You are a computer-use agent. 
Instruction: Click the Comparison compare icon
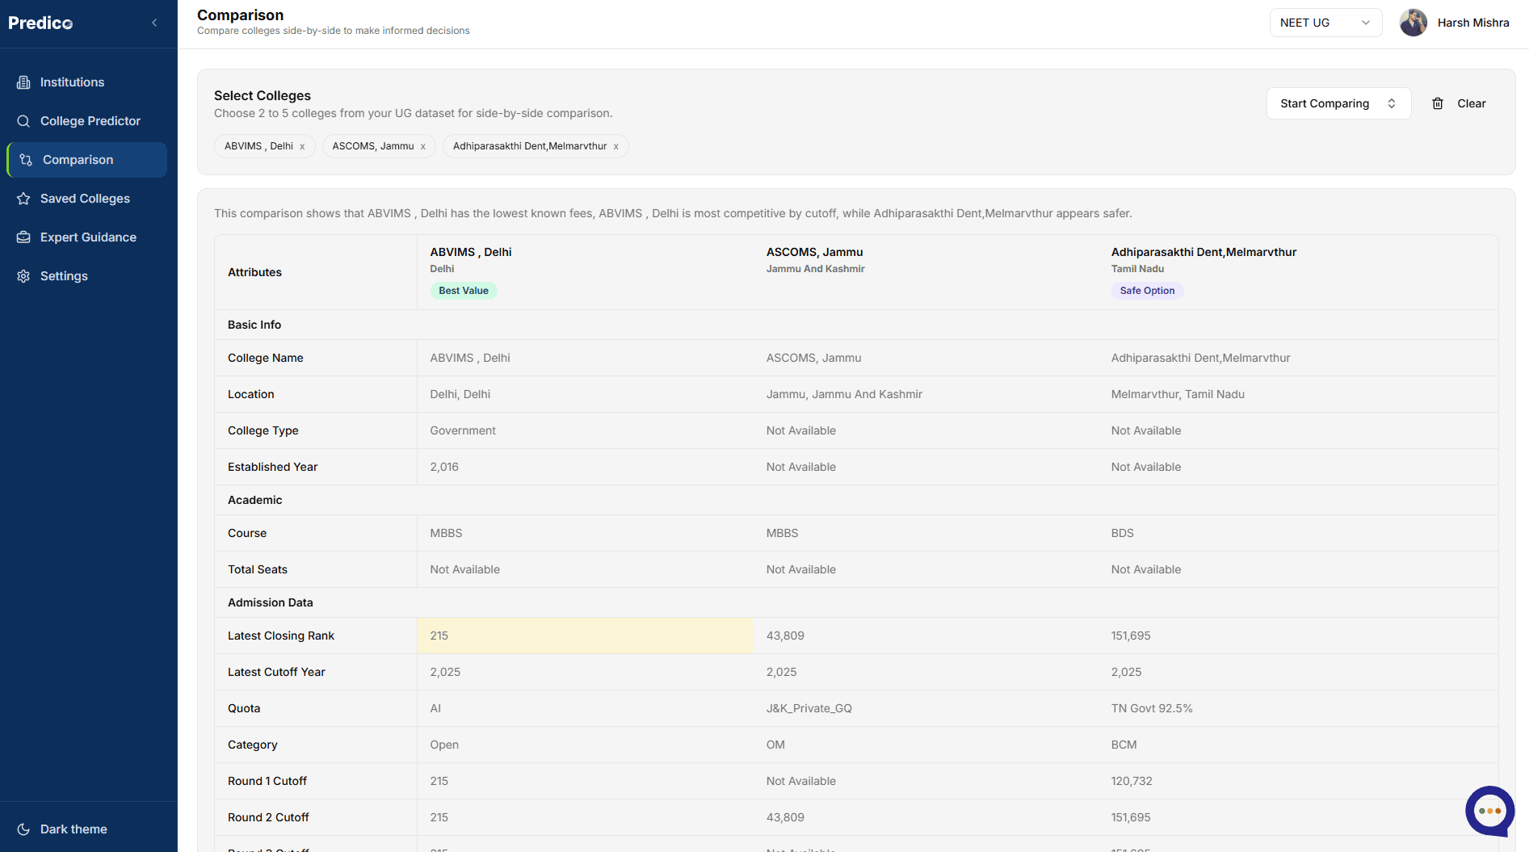(x=26, y=160)
